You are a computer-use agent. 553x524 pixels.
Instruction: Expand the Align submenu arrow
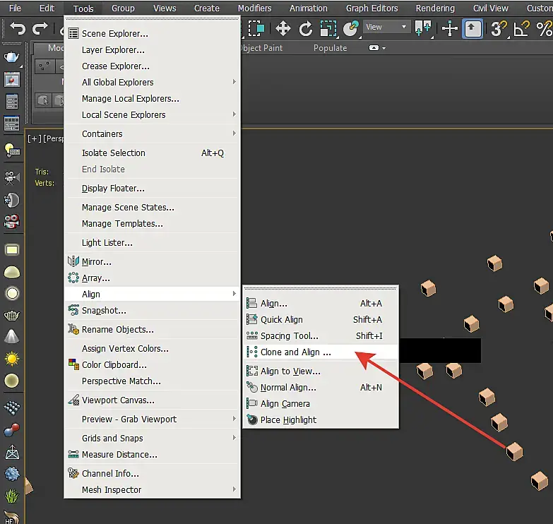234,293
